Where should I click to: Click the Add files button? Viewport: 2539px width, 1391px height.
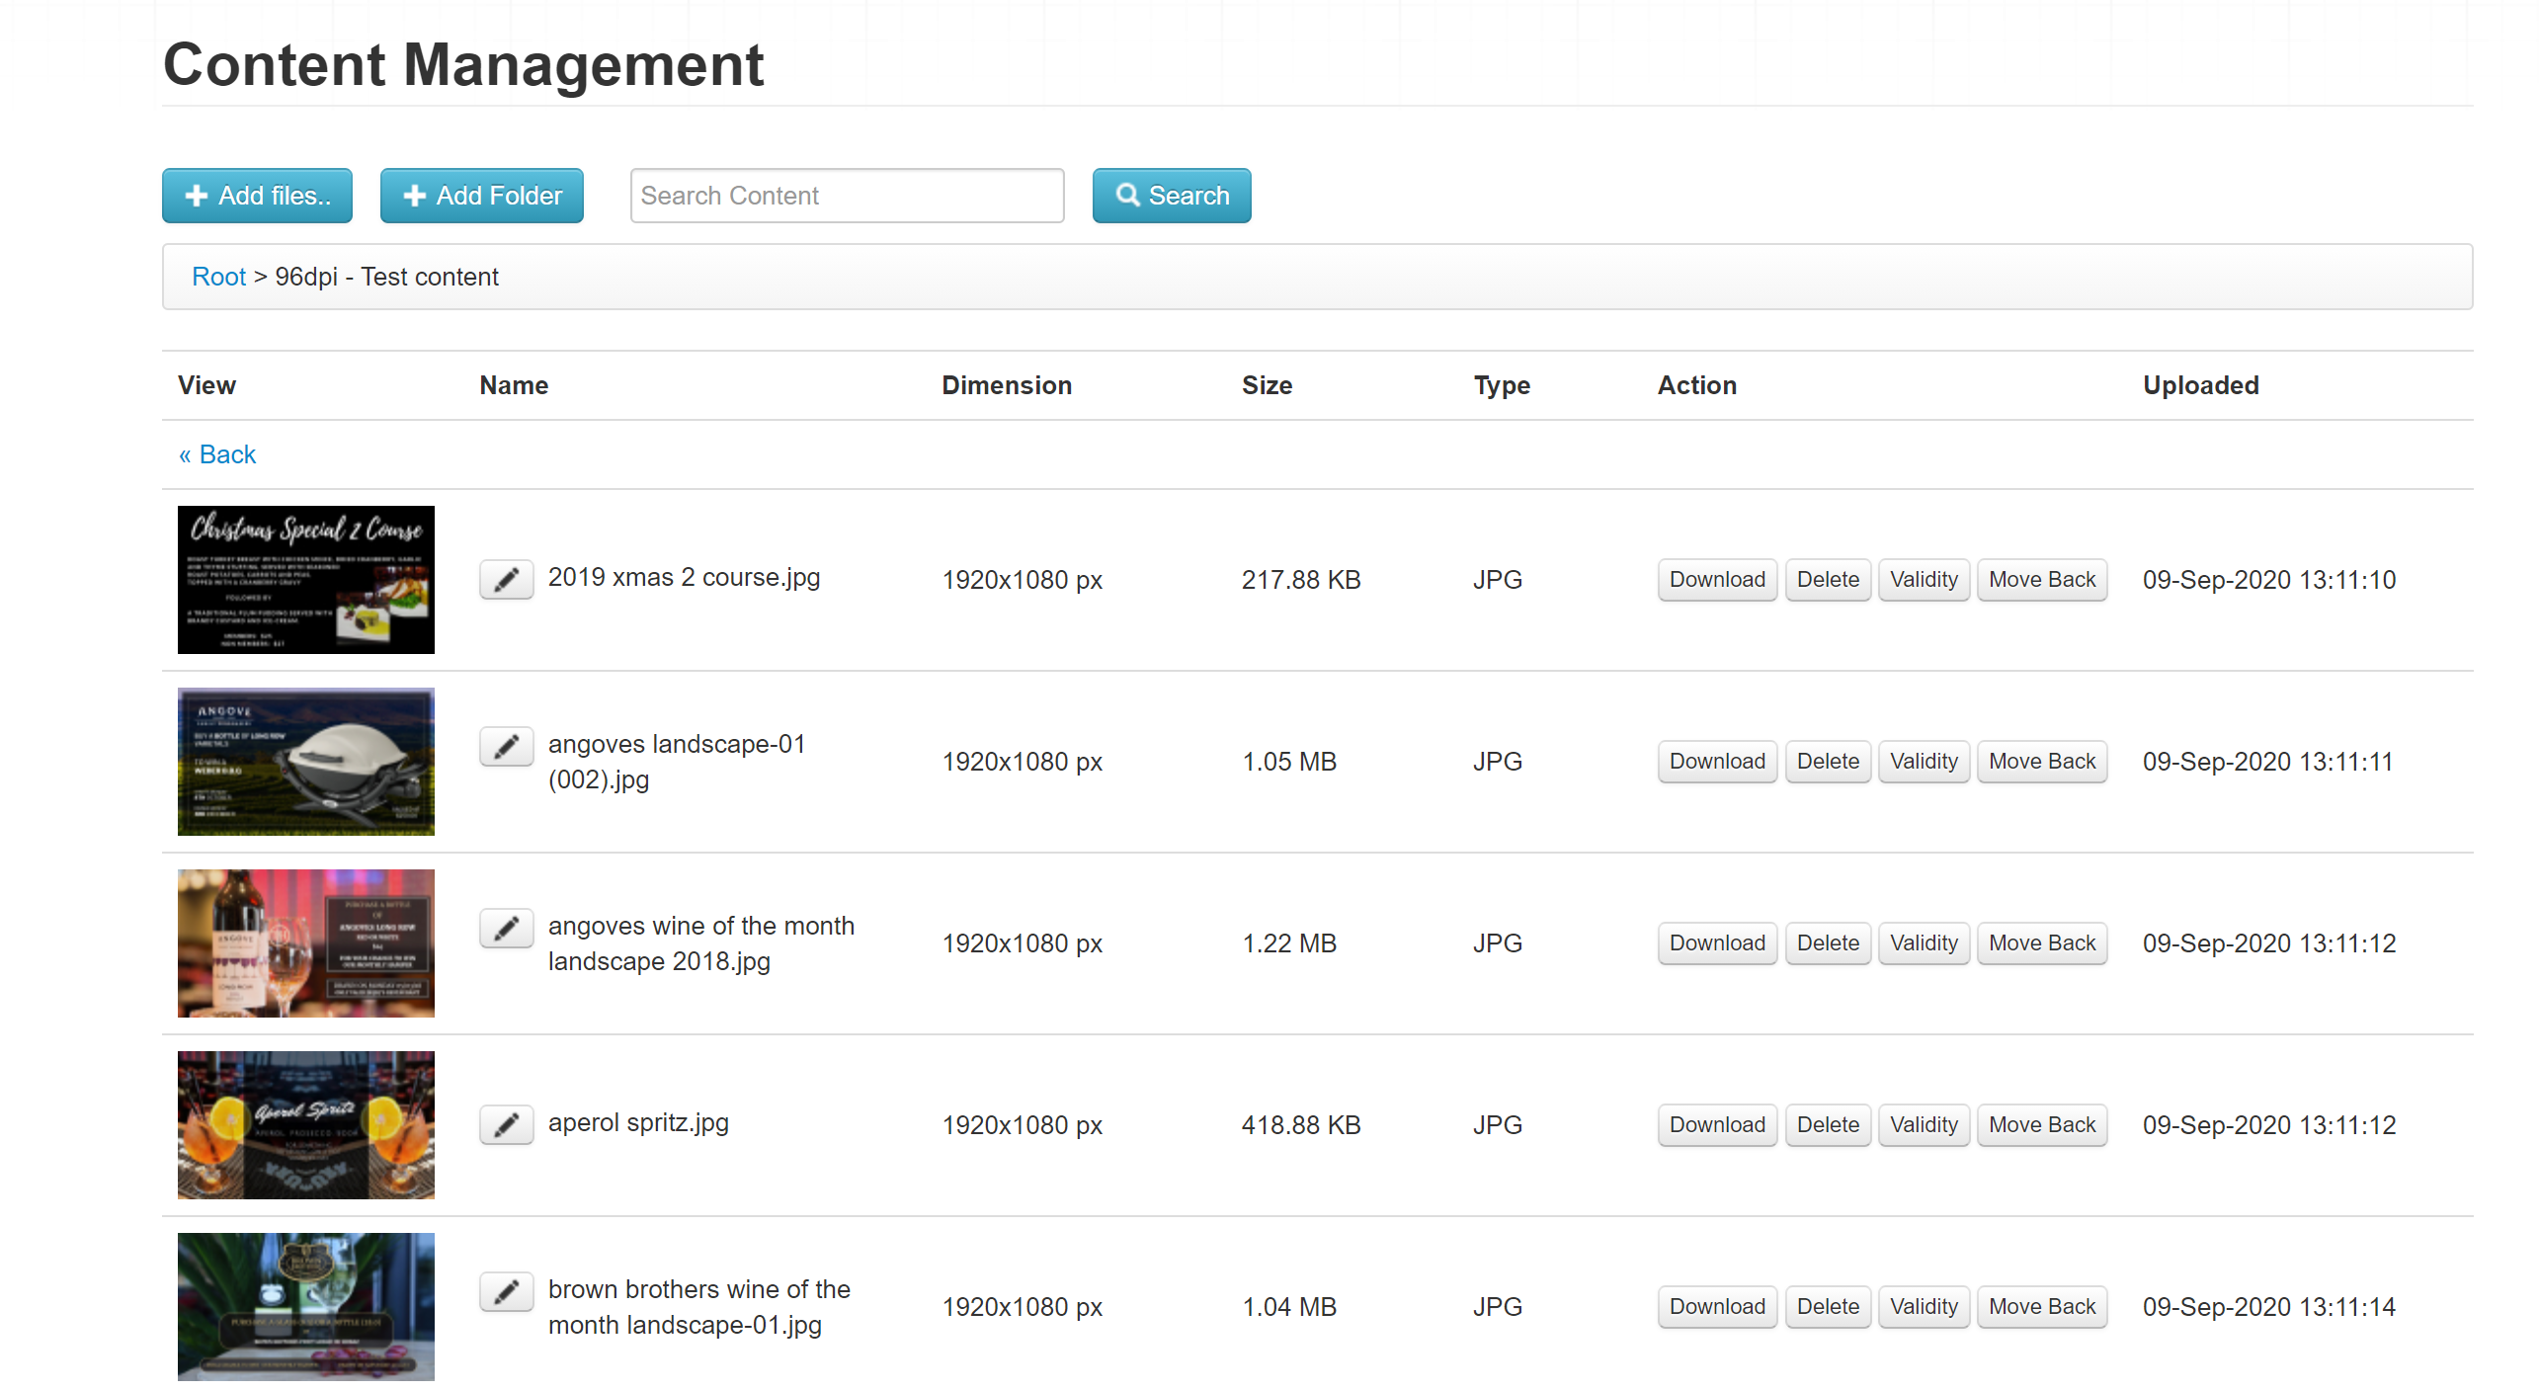[257, 196]
